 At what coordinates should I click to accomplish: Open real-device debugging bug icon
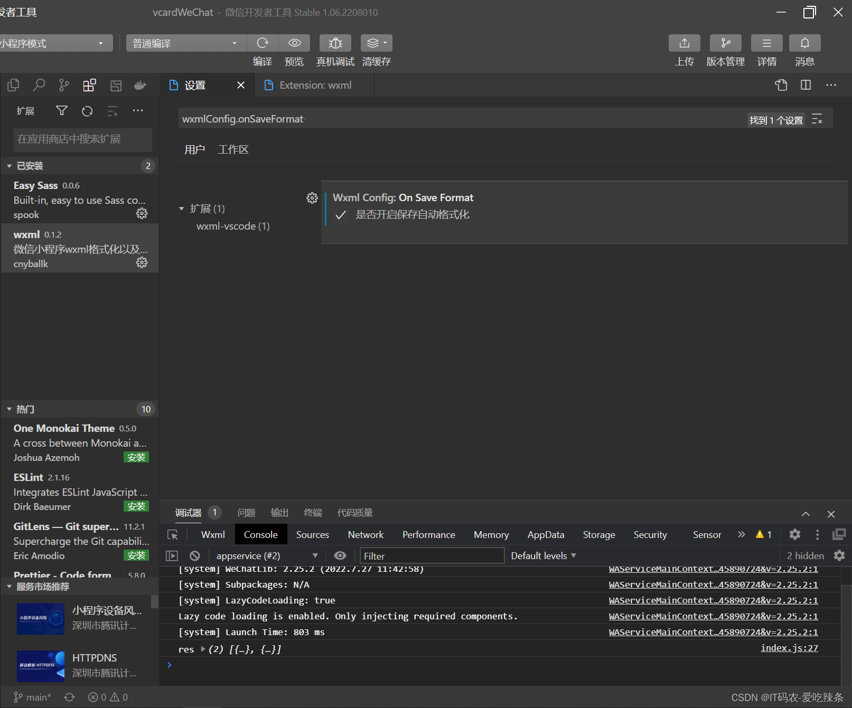pos(335,43)
